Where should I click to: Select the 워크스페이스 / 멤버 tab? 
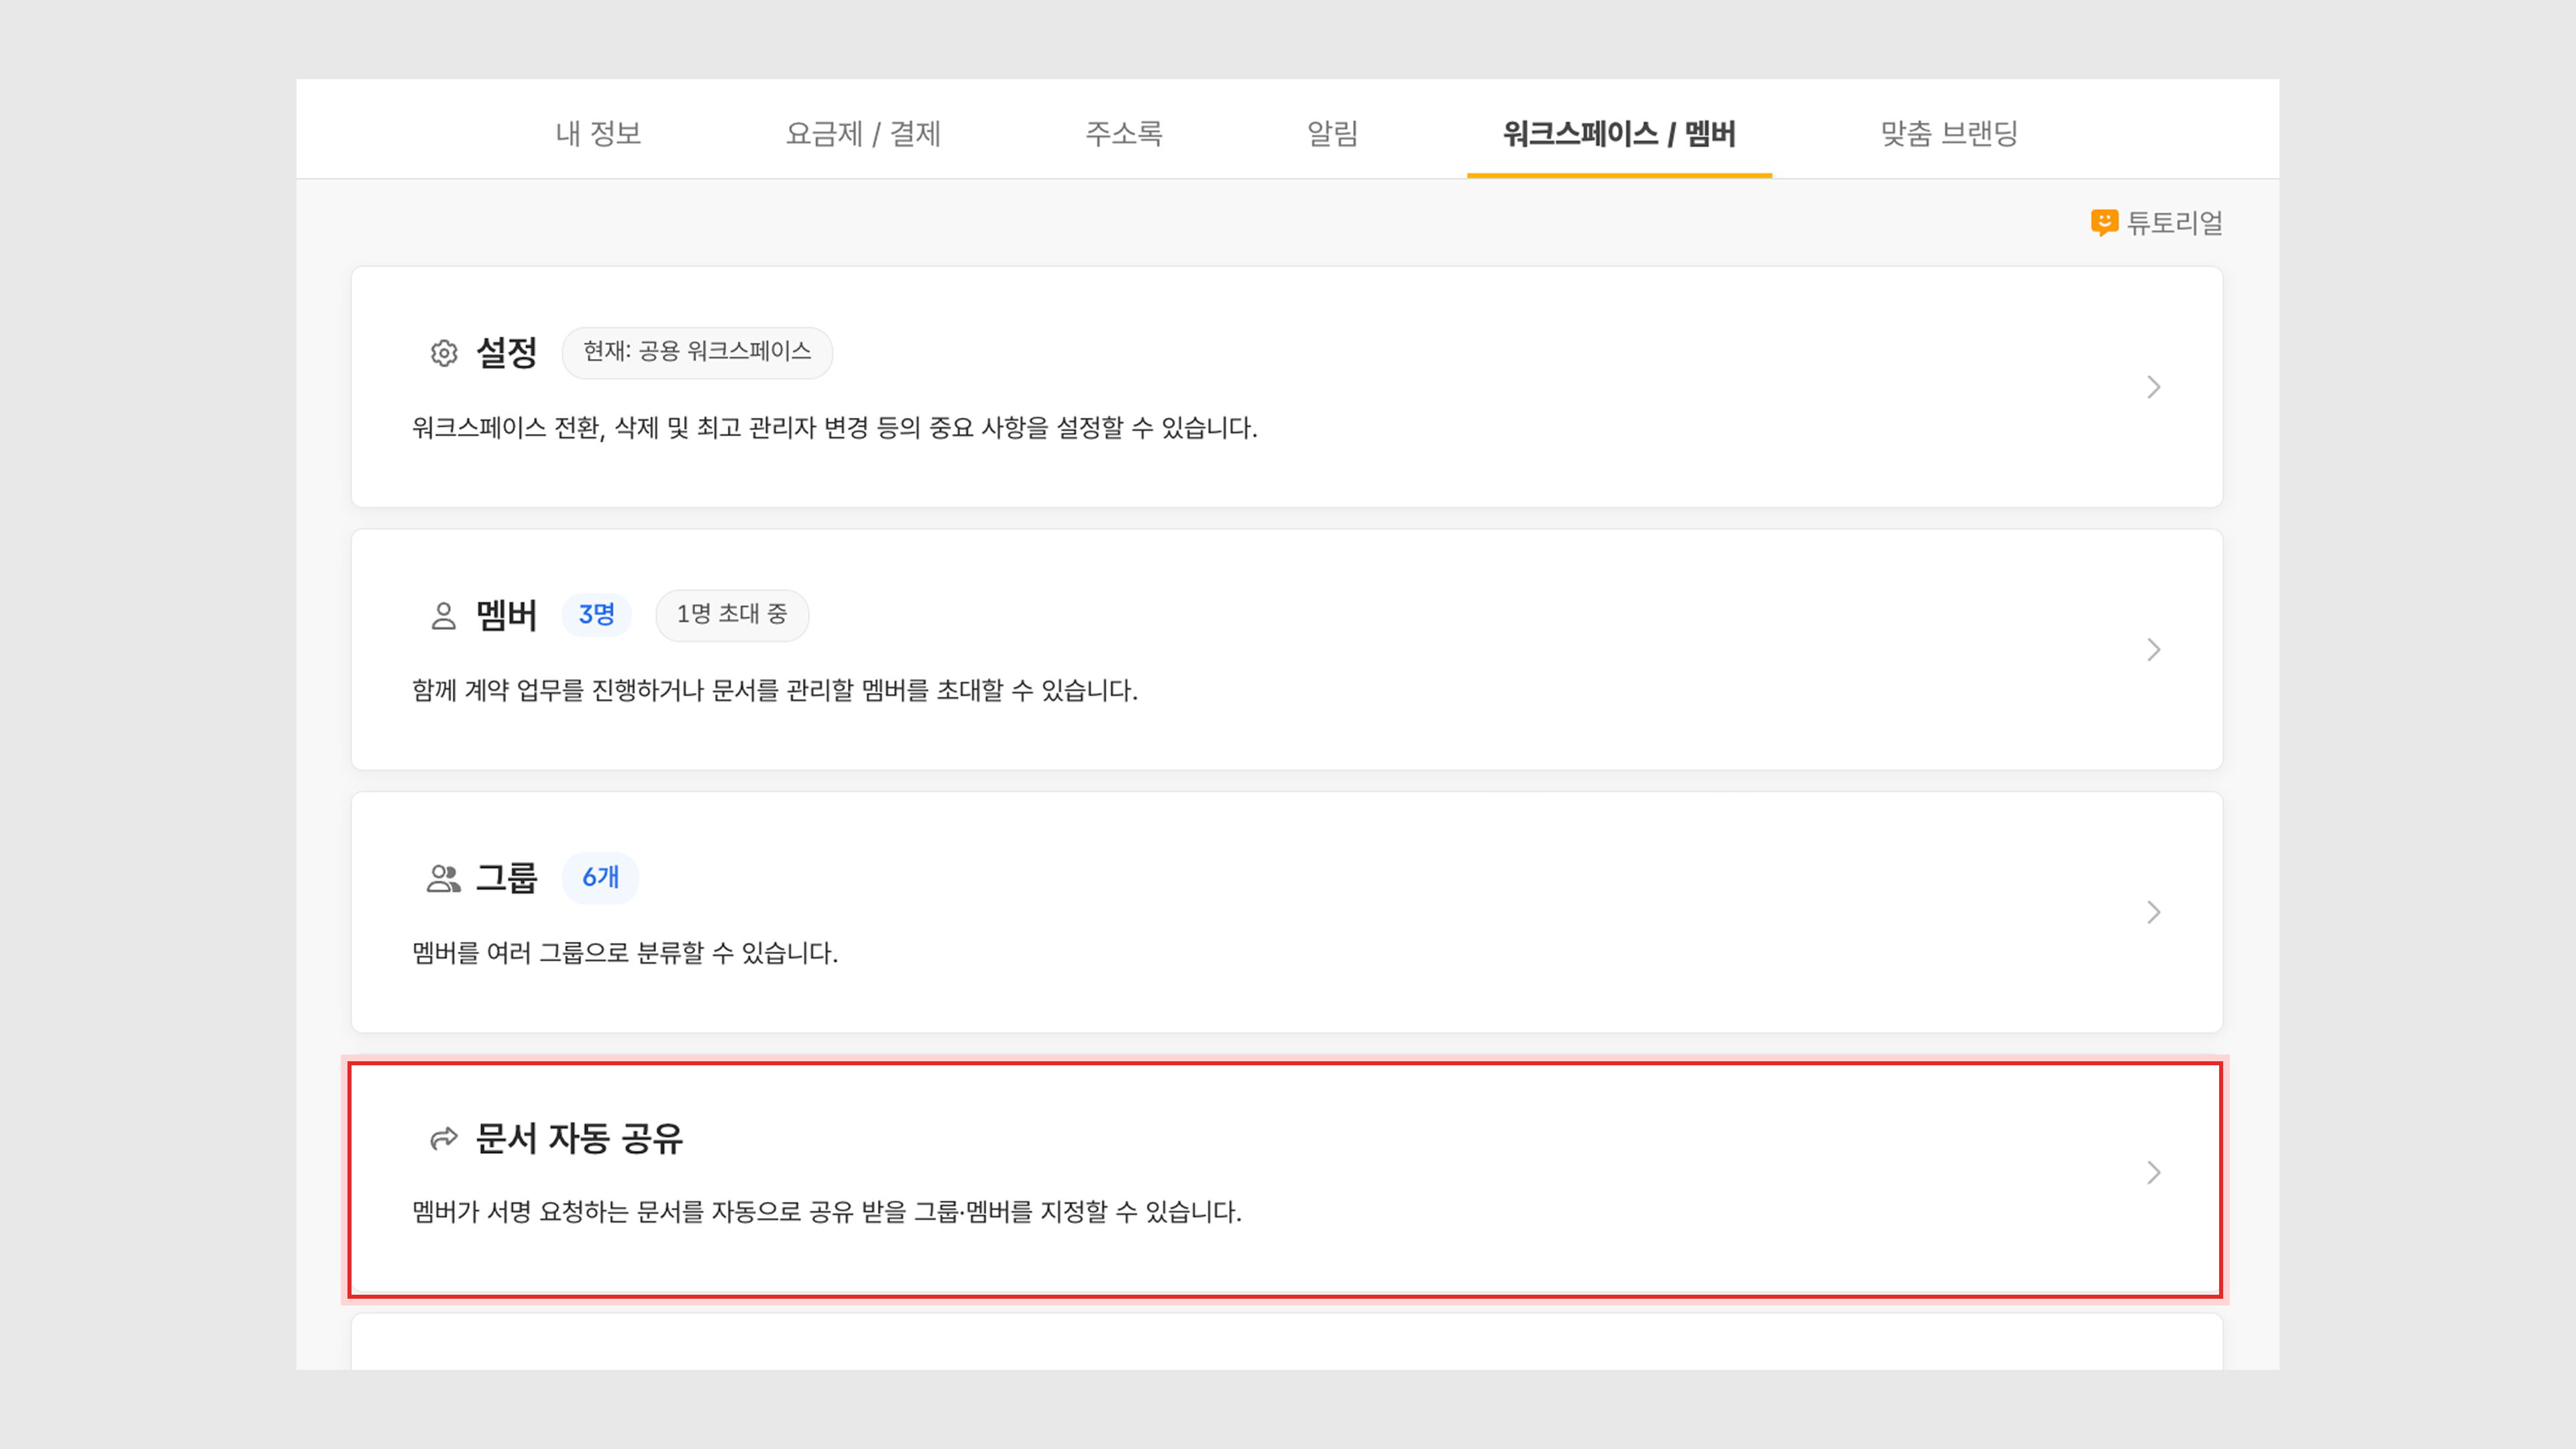coord(1619,133)
